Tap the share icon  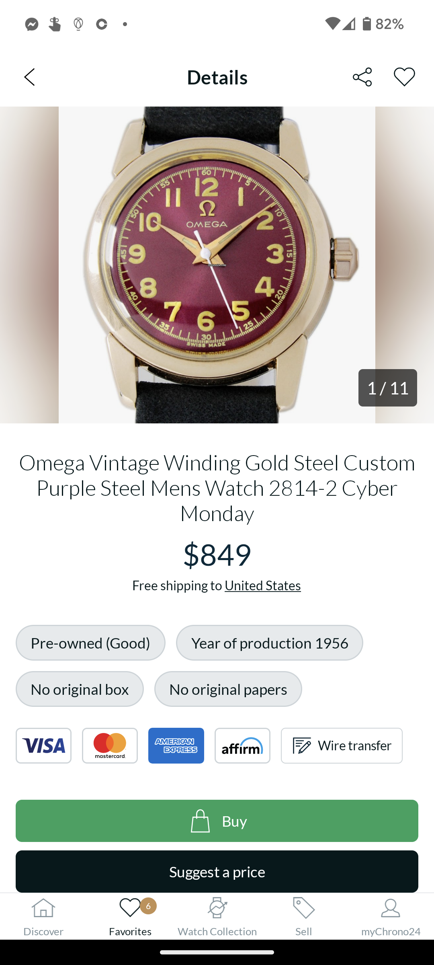[x=362, y=77]
